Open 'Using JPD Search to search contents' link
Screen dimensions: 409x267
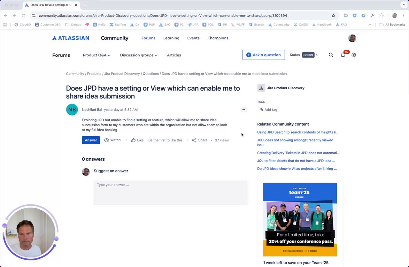[x=298, y=132]
